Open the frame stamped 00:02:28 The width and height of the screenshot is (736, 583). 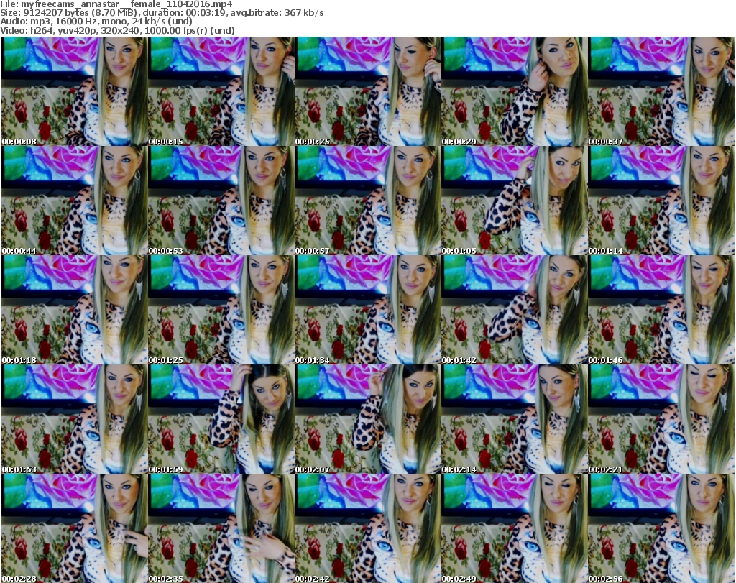pyautogui.click(x=74, y=528)
